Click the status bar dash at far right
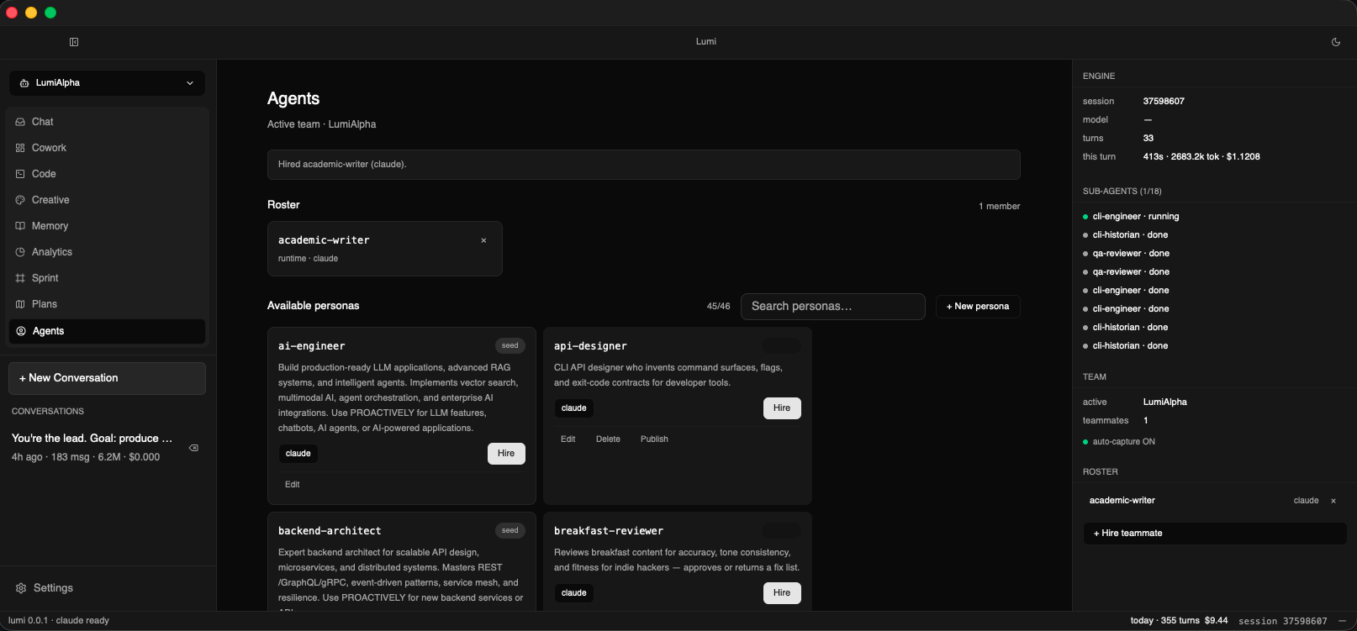1357x631 pixels. coord(1342,621)
